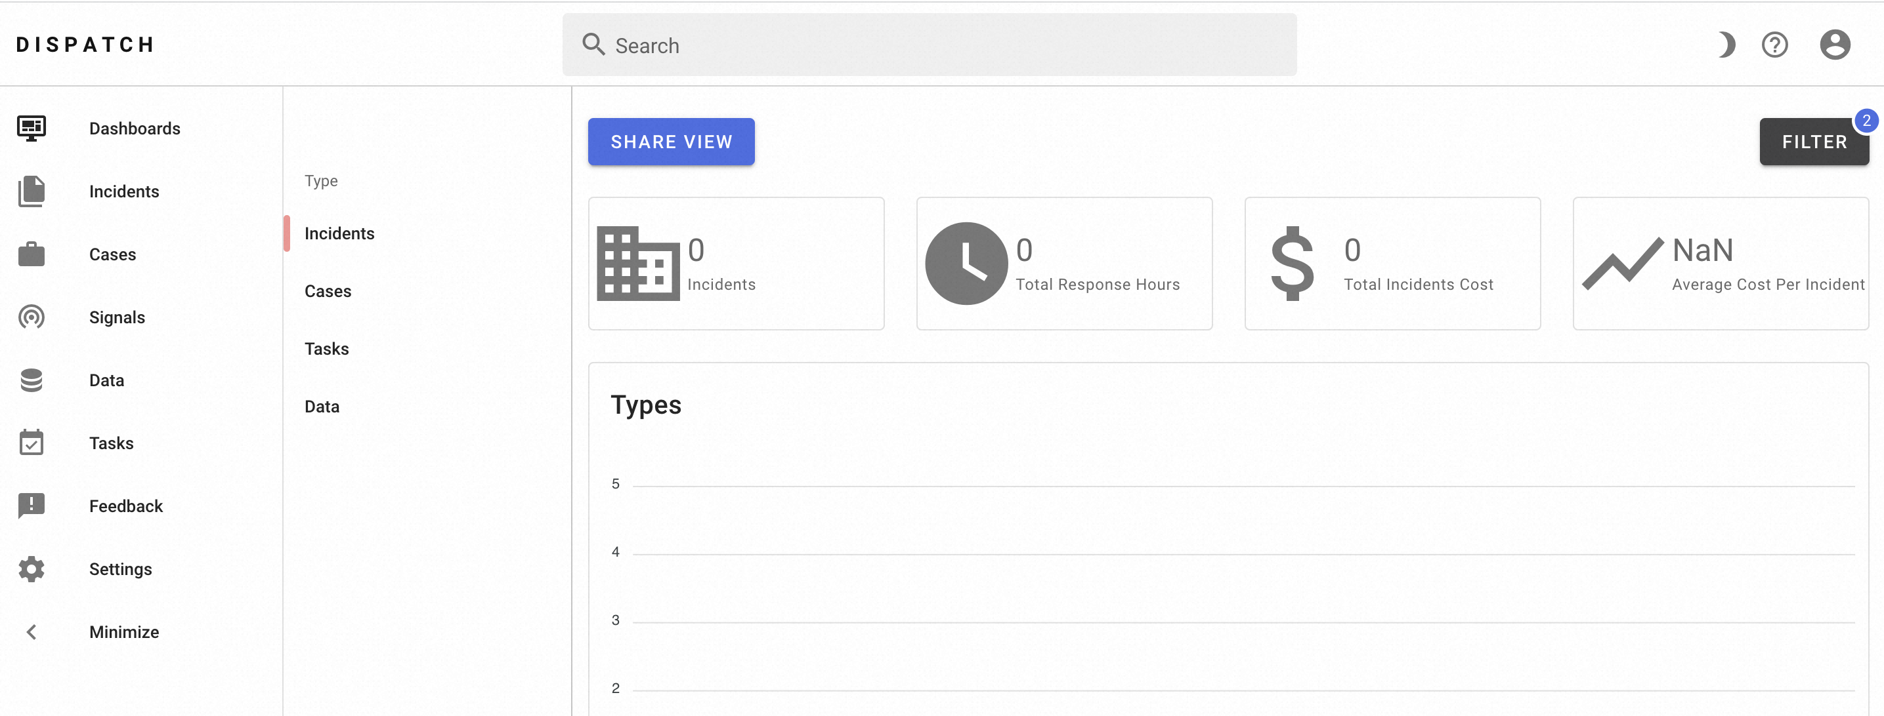Select the Incidents dashboard type
The width and height of the screenshot is (1884, 716).
[339, 233]
